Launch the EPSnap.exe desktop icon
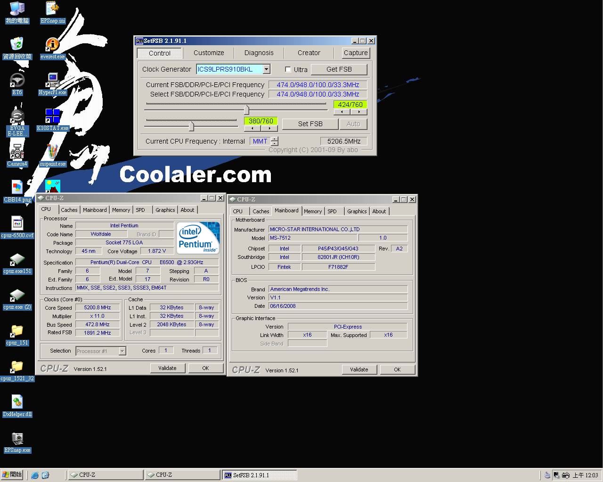 17,442
